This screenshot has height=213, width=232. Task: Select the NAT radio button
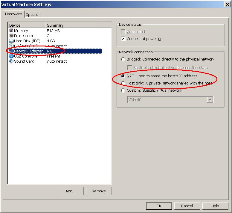pos(123,76)
